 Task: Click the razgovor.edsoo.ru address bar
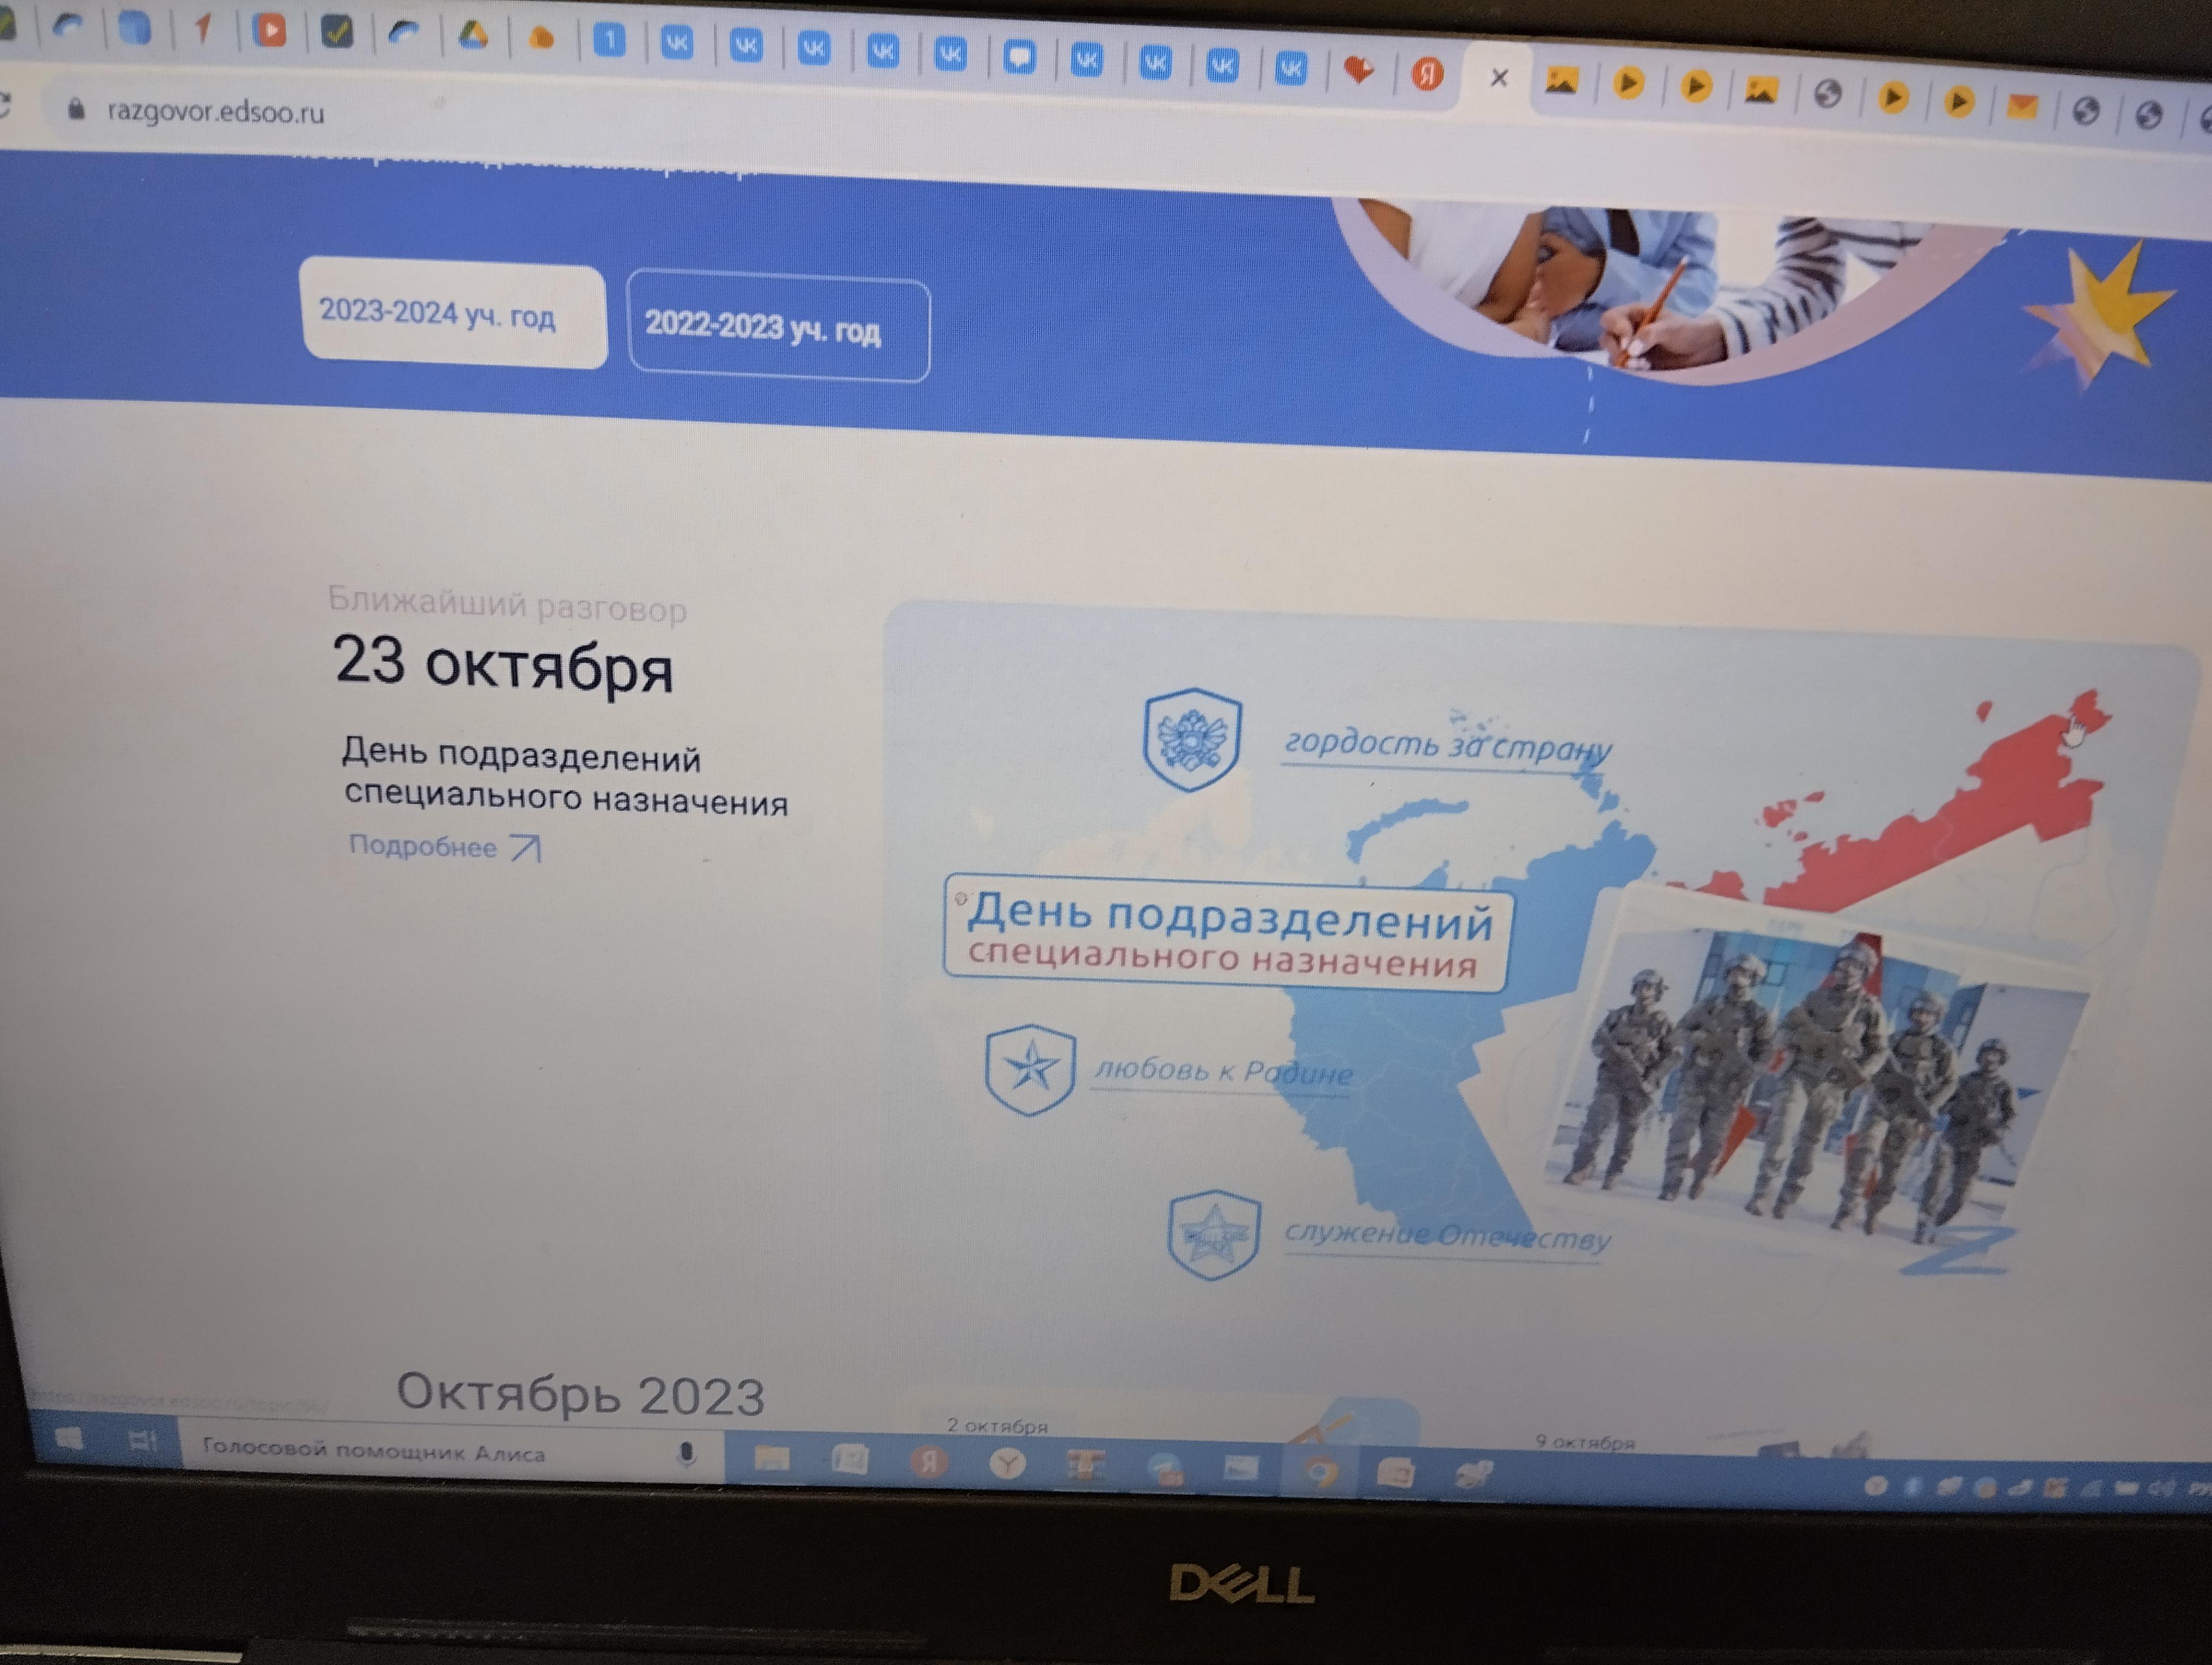point(215,111)
